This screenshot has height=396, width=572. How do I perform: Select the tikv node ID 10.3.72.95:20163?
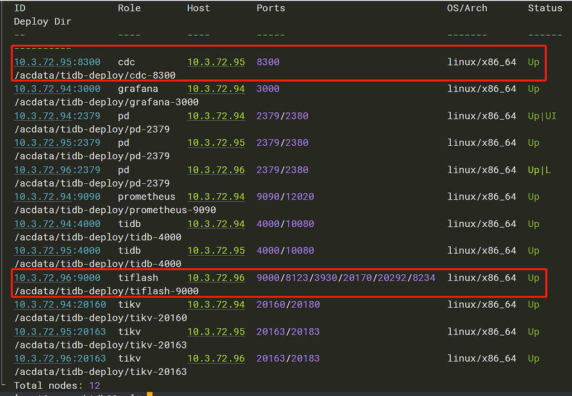[x=60, y=331]
